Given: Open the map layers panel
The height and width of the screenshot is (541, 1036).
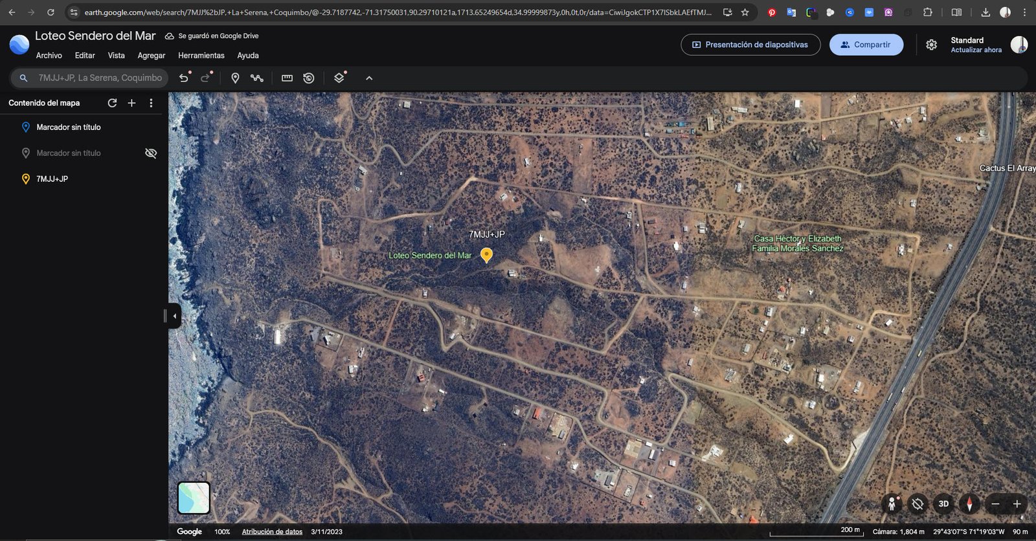Looking at the screenshot, I should tap(339, 78).
